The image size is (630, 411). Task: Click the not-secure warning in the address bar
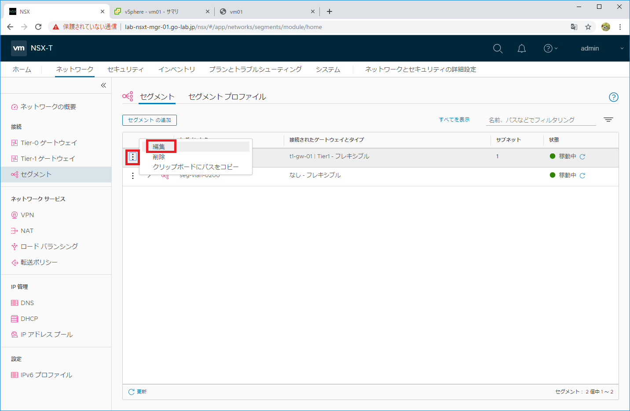coord(84,27)
